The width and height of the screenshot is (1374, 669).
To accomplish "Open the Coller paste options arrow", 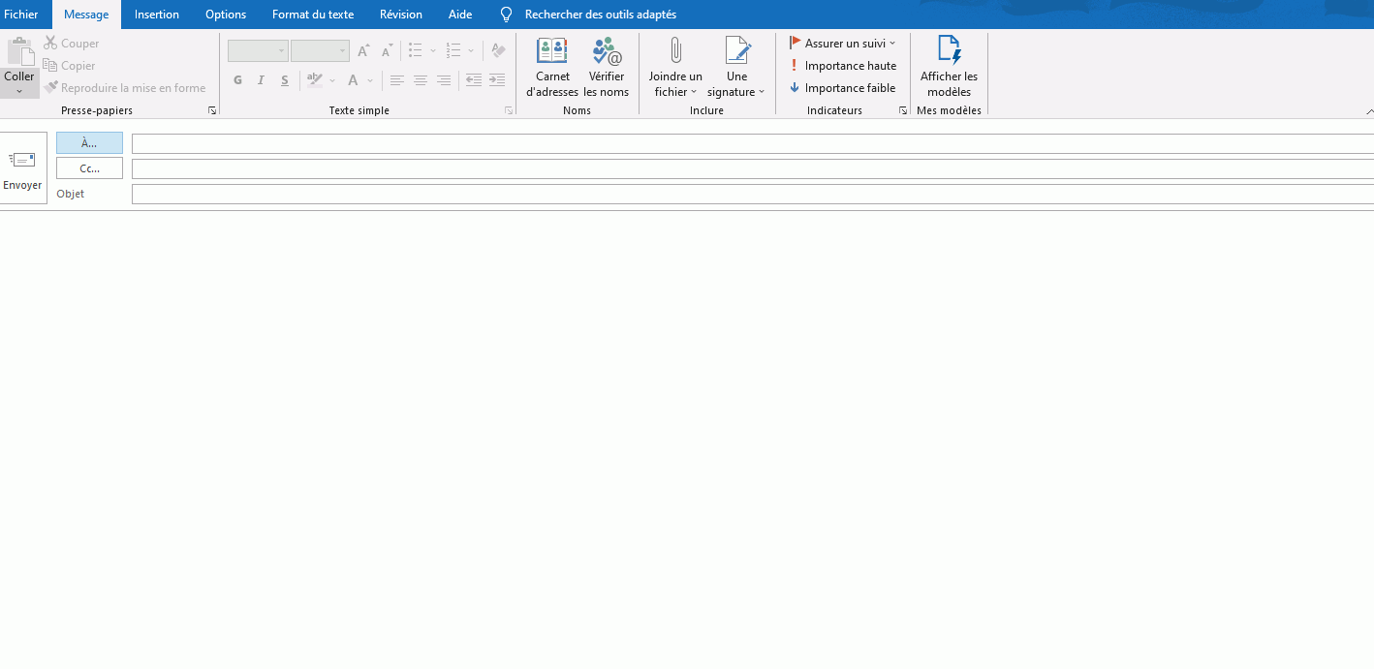I will (x=19, y=91).
